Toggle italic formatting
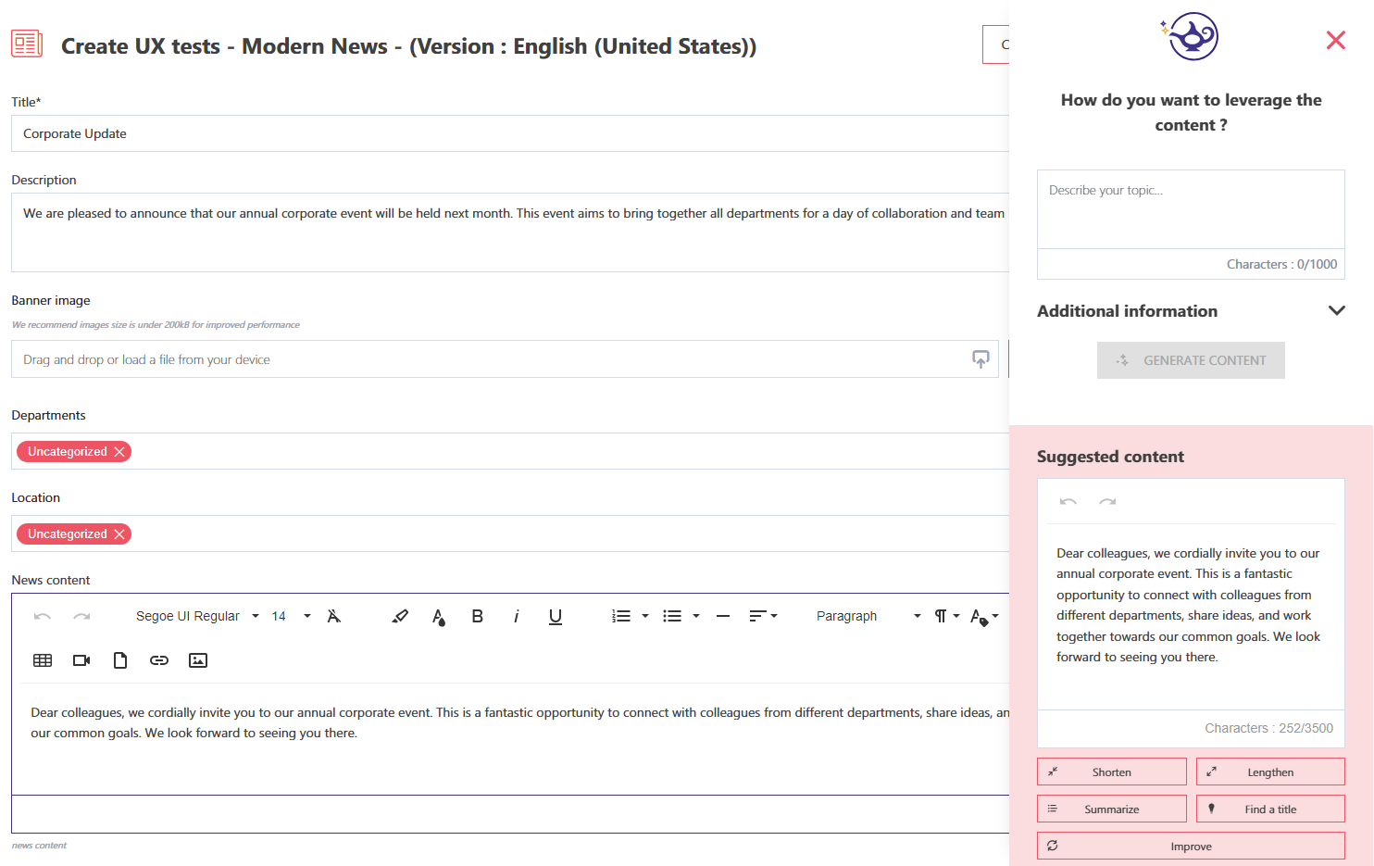 point(517,616)
